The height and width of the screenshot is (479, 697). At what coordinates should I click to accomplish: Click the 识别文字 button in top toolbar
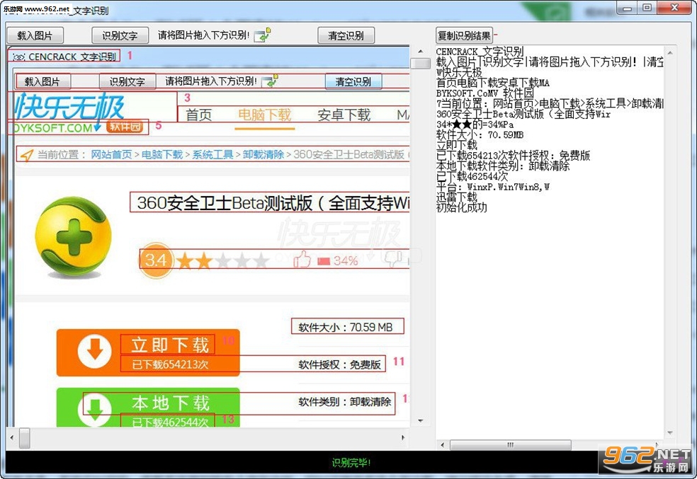(x=120, y=35)
